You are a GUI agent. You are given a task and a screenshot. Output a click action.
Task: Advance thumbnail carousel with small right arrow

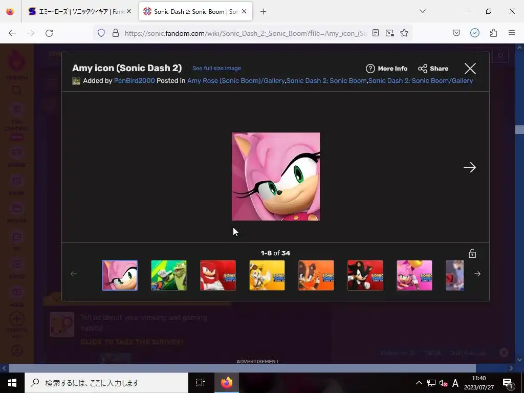(x=477, y=274)
